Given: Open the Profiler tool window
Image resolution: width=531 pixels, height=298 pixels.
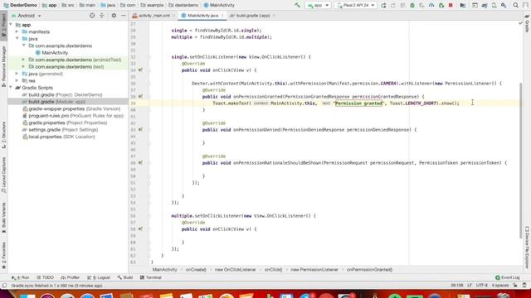Looking at the screenshot, I should [x=70, y=277].
